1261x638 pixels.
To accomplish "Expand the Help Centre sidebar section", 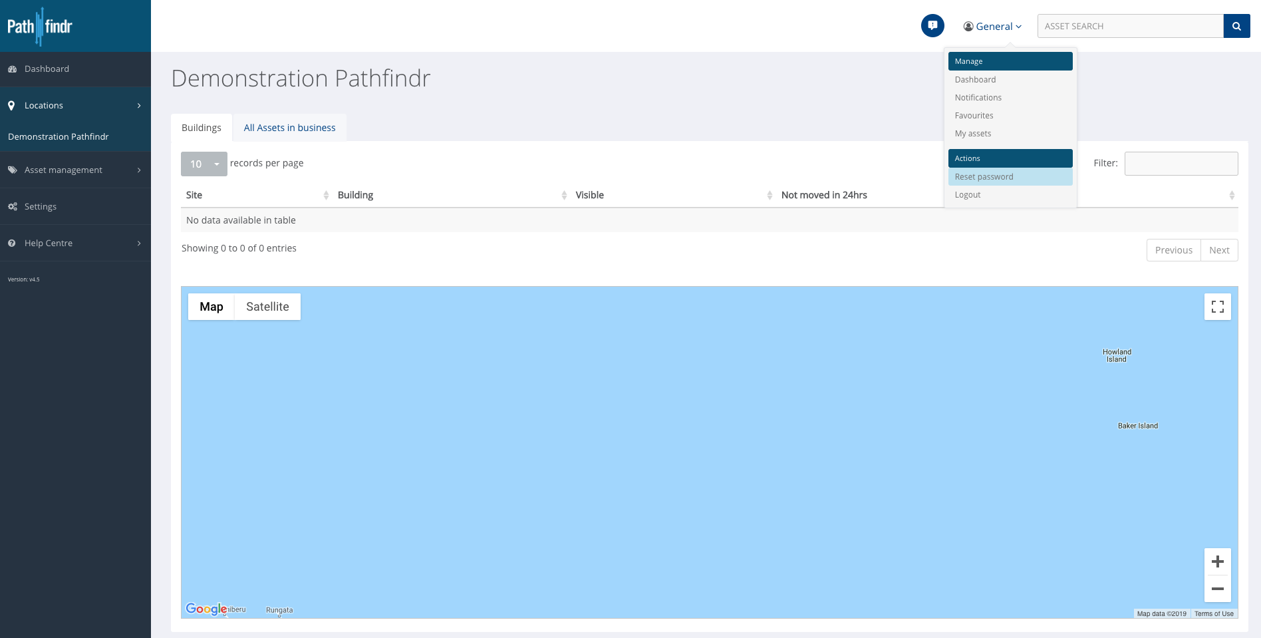I will click(x=75, y=243).
